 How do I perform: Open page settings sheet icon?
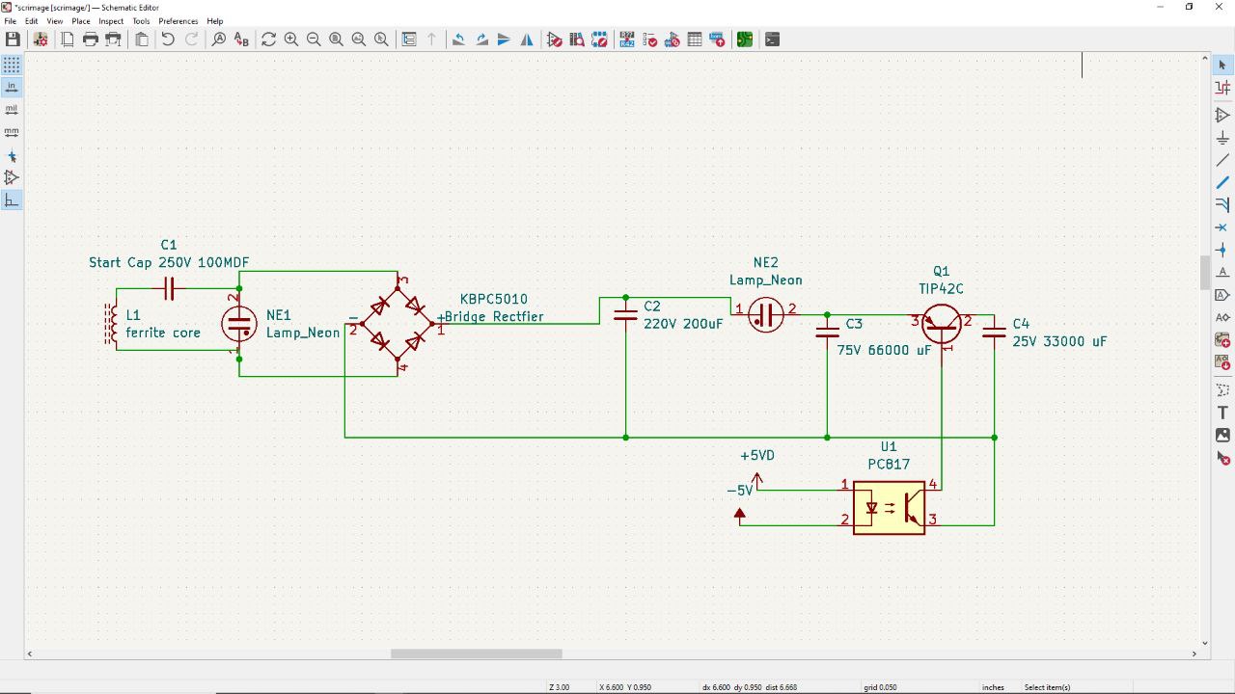(x=68, y=40)
